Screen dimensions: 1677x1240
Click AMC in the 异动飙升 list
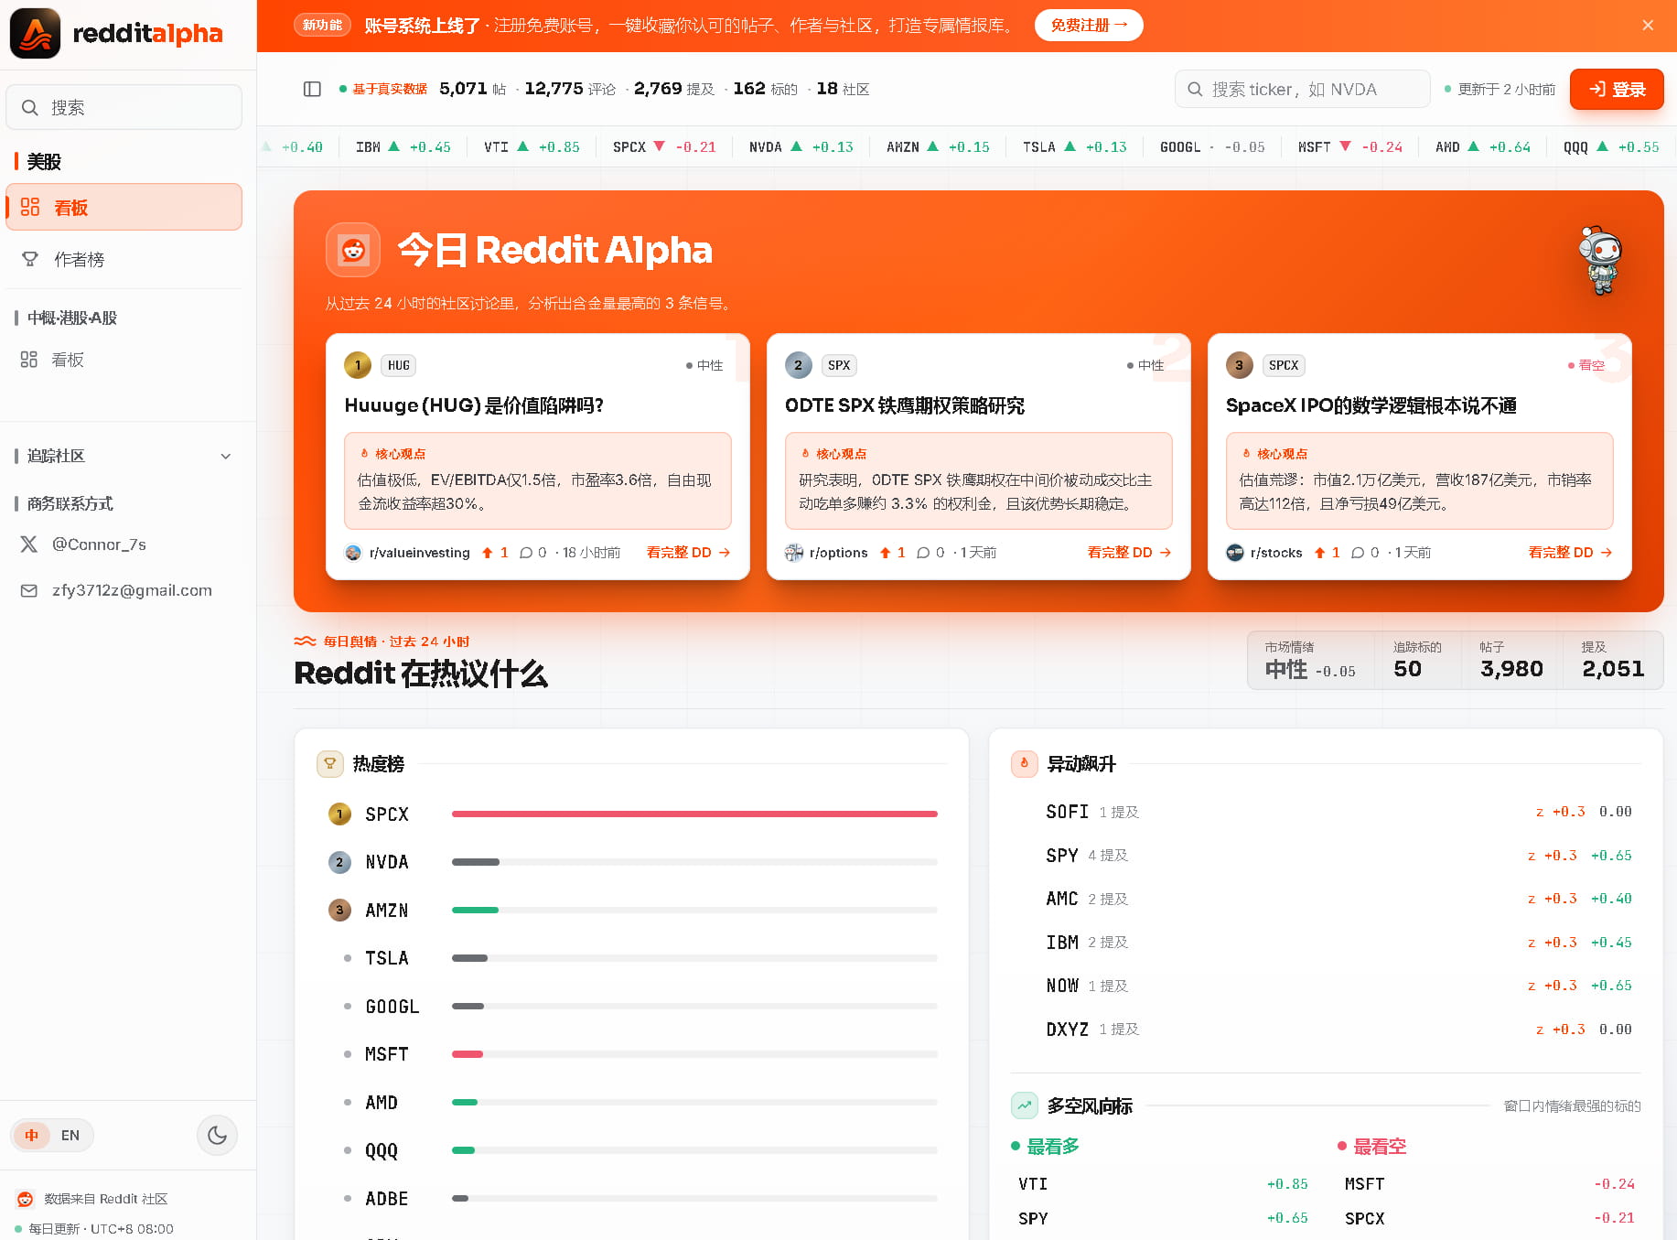tap(1061, 899)
